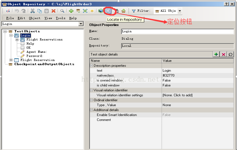Click the nativeclass value #32770
237x150 pixels.
click(x=169, y=75)
